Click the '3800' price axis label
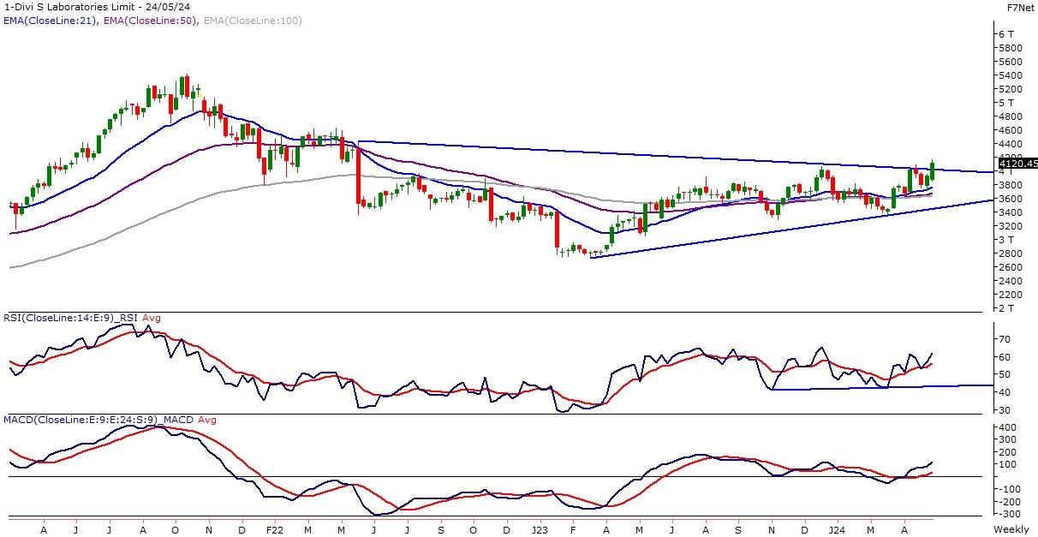Image resolution: width=1038 pixels, height=537 pixels. [1009, 185]
